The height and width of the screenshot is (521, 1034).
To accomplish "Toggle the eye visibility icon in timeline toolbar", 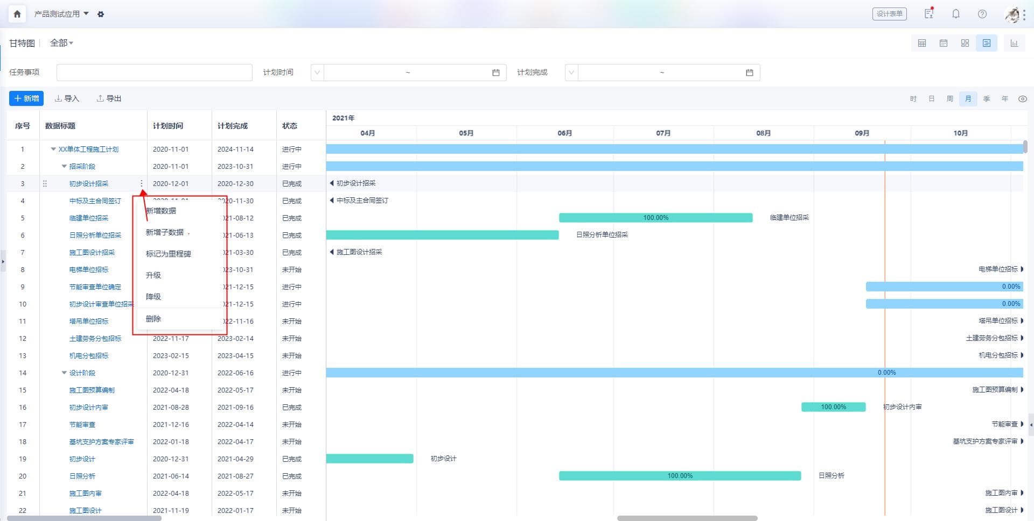I will (1022, 99).
